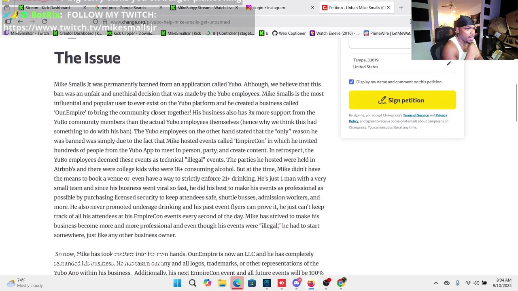Click the 'United States' country text
518x291 pixels.
[365, 67]
